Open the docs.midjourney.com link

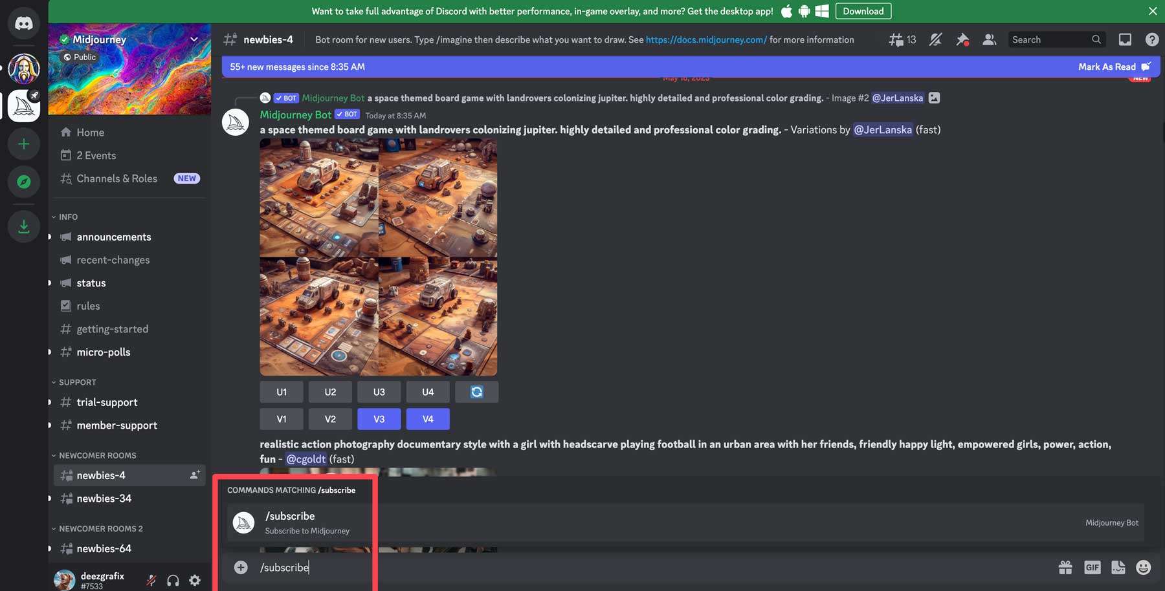(x=707, y=39)
